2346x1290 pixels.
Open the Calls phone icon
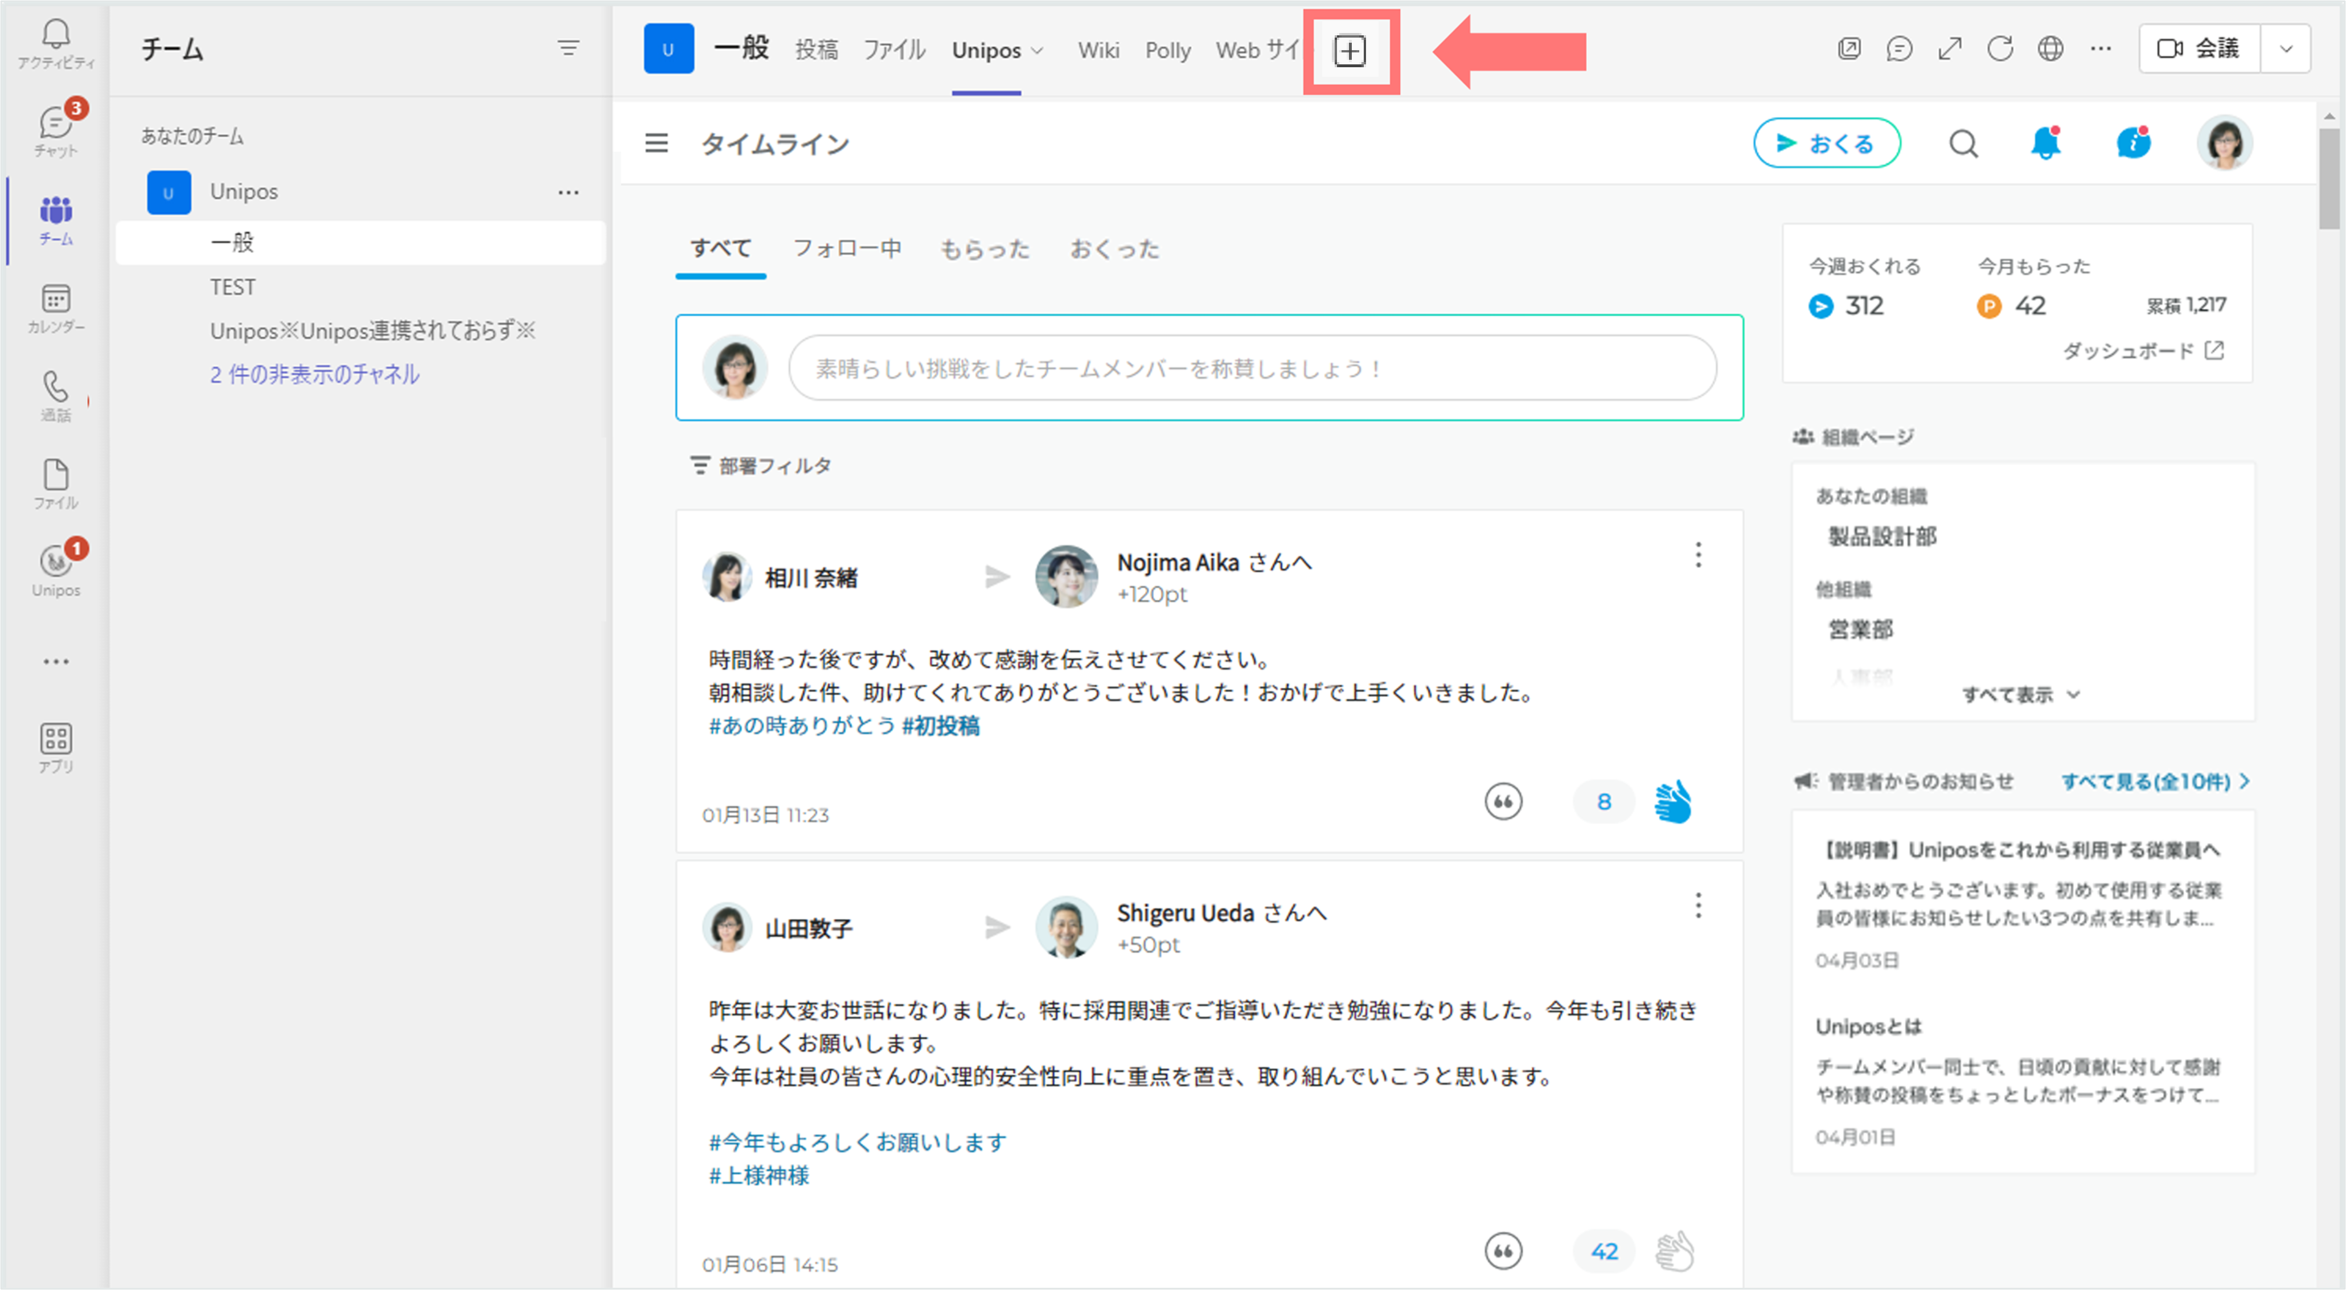click(56, 395)
